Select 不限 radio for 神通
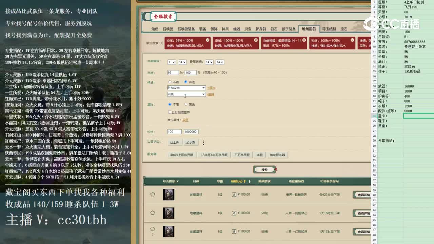Image resolution: width=434 pixels, height=244 pixels. [x=170, y=82]
